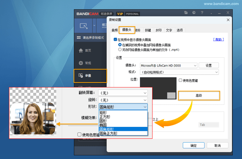242x159 pixels.
Task: Open Bandicam help question mark icon
Action: click(202, 13)
